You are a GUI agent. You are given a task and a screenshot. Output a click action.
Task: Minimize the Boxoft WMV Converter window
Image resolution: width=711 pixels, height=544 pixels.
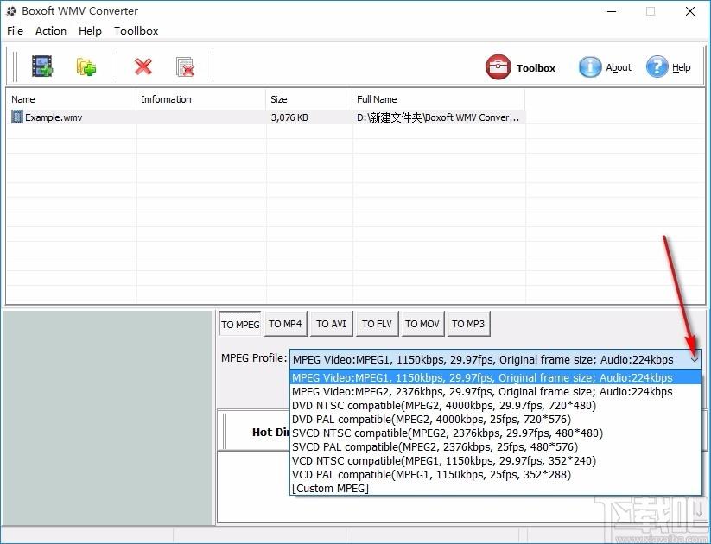613,11
